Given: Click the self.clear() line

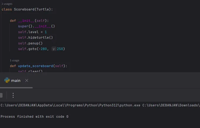Looking at the screenshot, I should (30, 71).
